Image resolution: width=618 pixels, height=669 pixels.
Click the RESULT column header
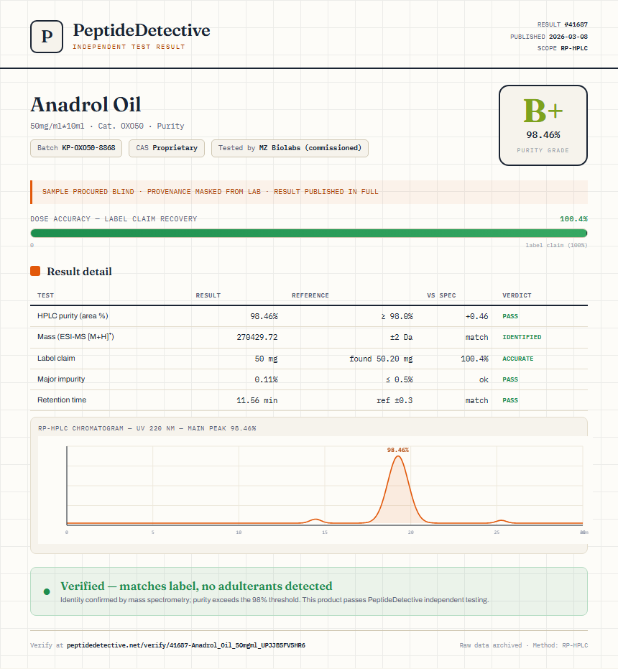208,295
